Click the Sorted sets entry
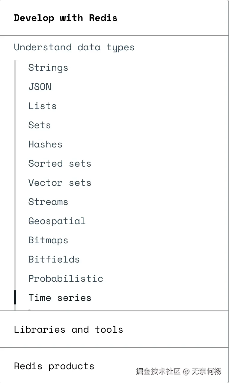229x383 pixels. tap(60, 164)
